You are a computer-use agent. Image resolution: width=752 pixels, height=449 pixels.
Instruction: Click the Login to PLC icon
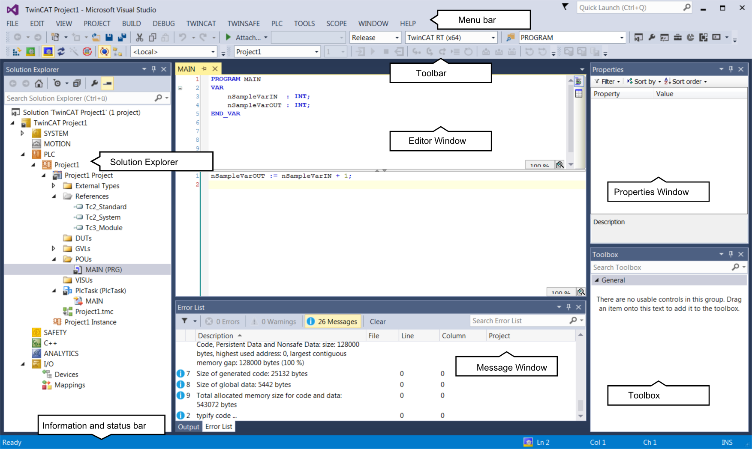coord(360,51)
